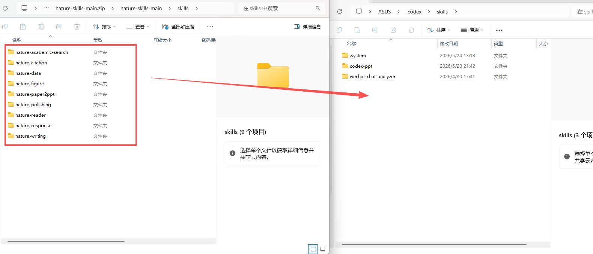Expand chevron after nature-skills-main.zip in breadcrumb
593x254 pixels.
(113, 8)
